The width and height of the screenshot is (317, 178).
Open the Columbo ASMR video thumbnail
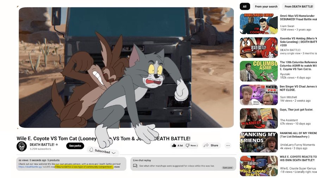[259, 71]
